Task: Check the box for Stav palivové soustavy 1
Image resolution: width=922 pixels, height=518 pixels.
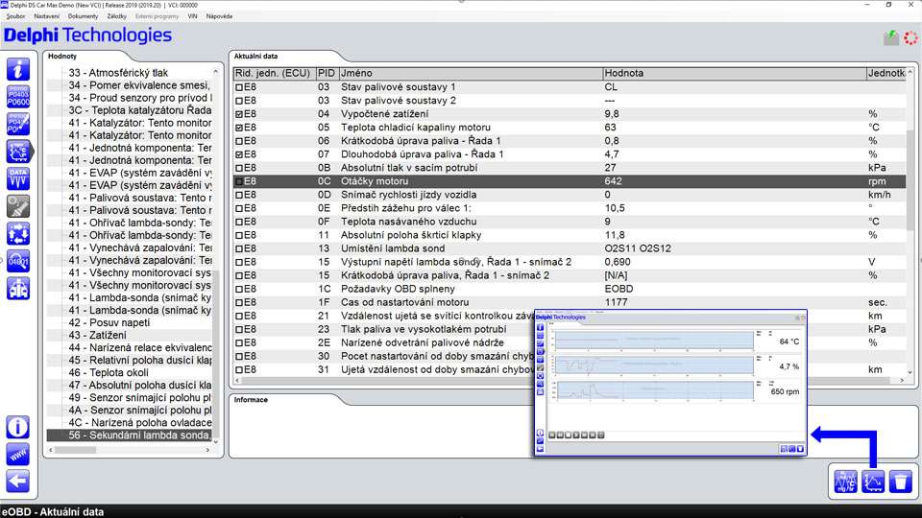Action: (x=239, y=87)
